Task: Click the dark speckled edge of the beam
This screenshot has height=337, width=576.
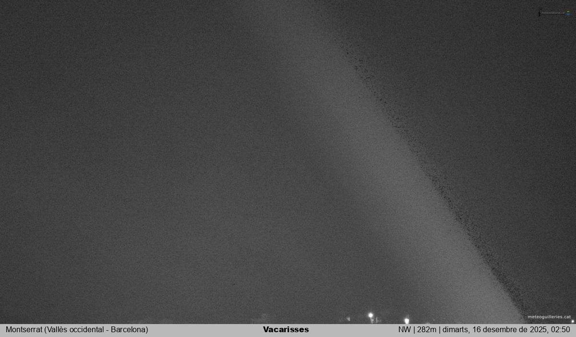Action: pos(432,158)
